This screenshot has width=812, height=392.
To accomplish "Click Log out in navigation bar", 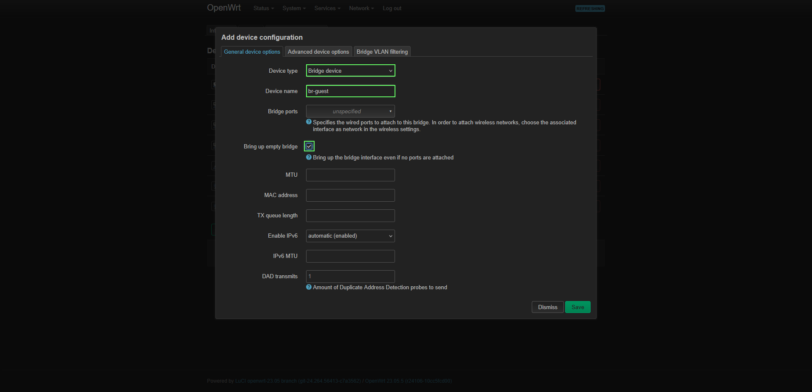I will click(x=392, y=8).
